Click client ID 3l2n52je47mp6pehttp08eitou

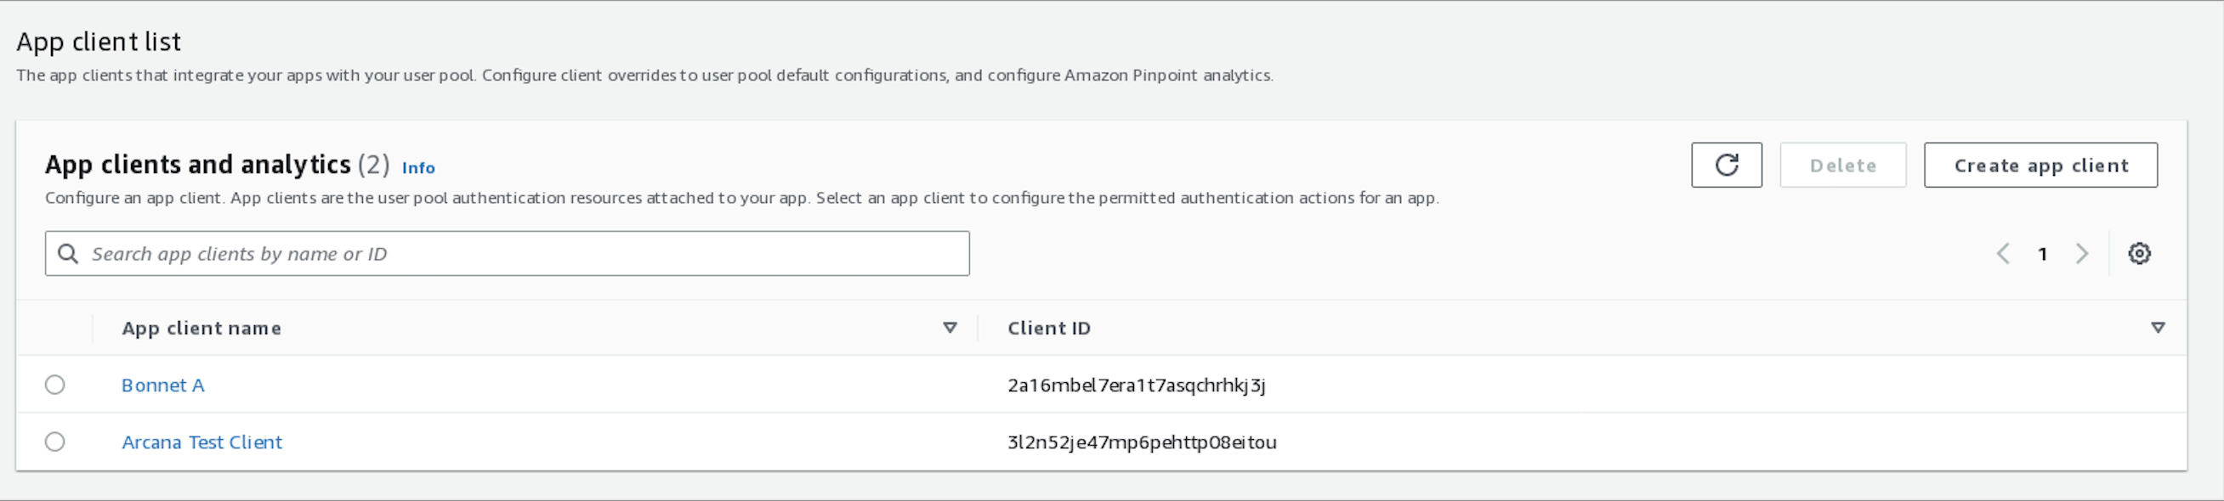[1142, 442]
